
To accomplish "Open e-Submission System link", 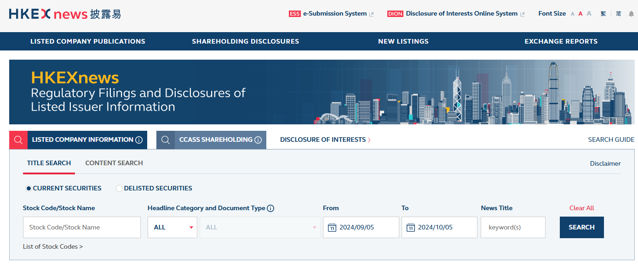I will [335, 14].
